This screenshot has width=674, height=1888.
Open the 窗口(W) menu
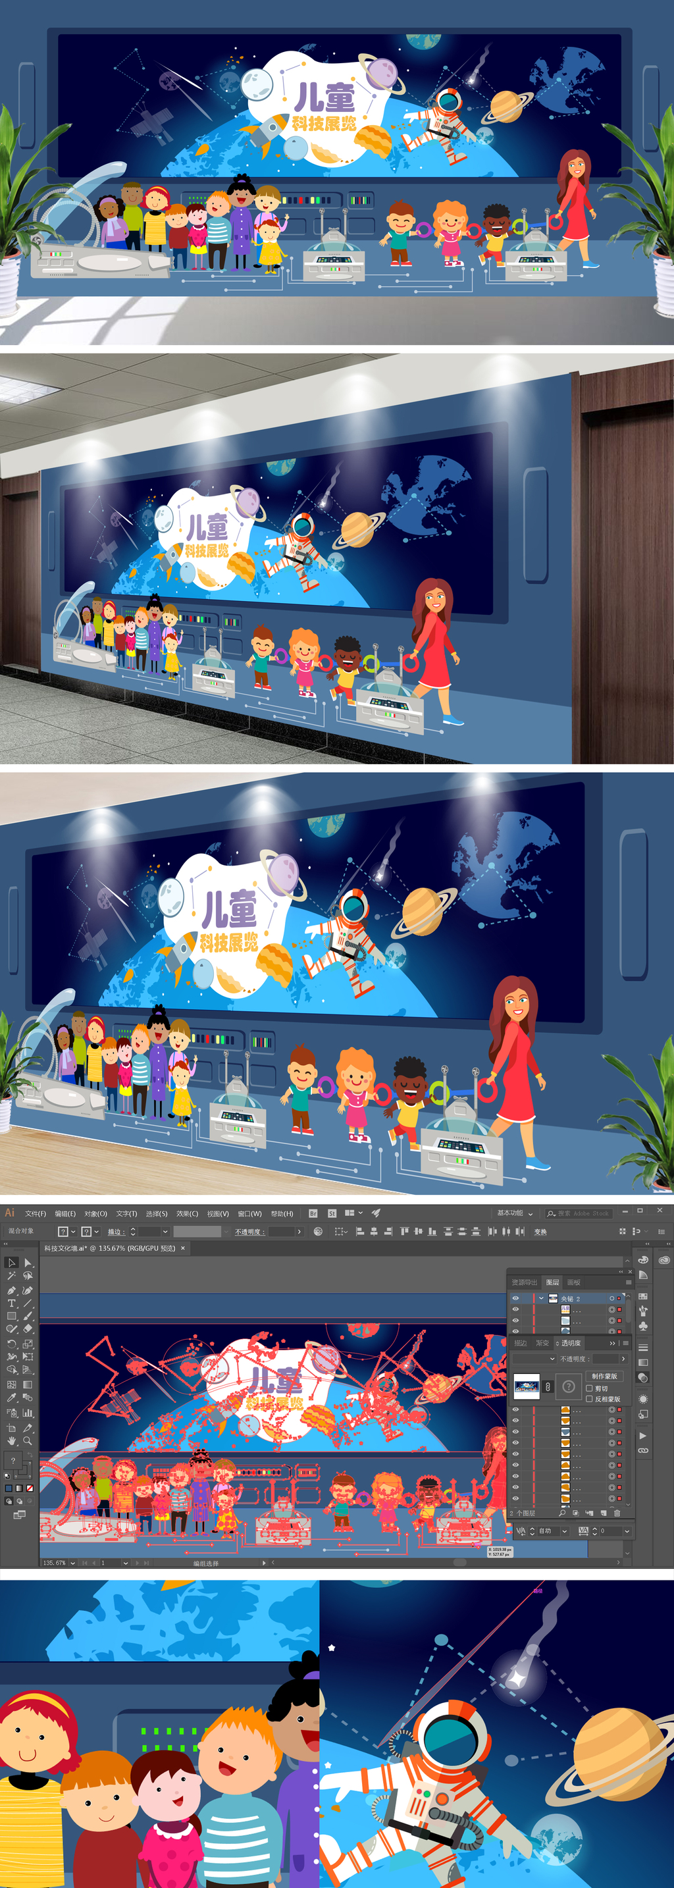click(x=249, y=1214)
